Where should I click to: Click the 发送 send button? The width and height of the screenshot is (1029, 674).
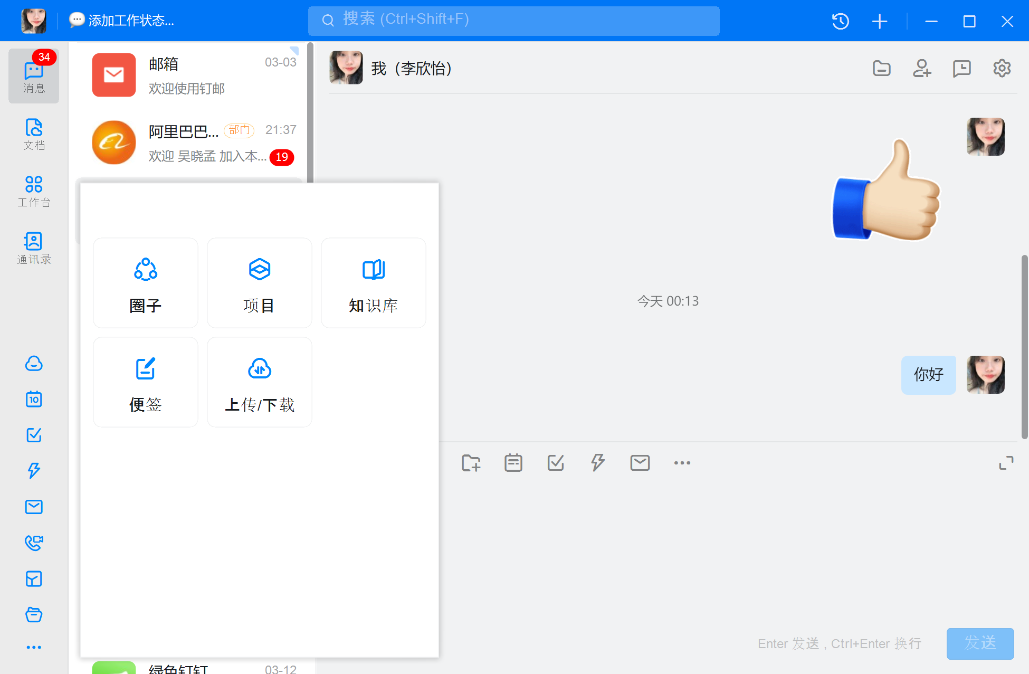[x=979, y=644]
